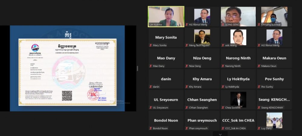Viewport: 302px width, 136px height.
Task: Click the muted mic icon of Narong Ninth
Action: pos(223,66)
